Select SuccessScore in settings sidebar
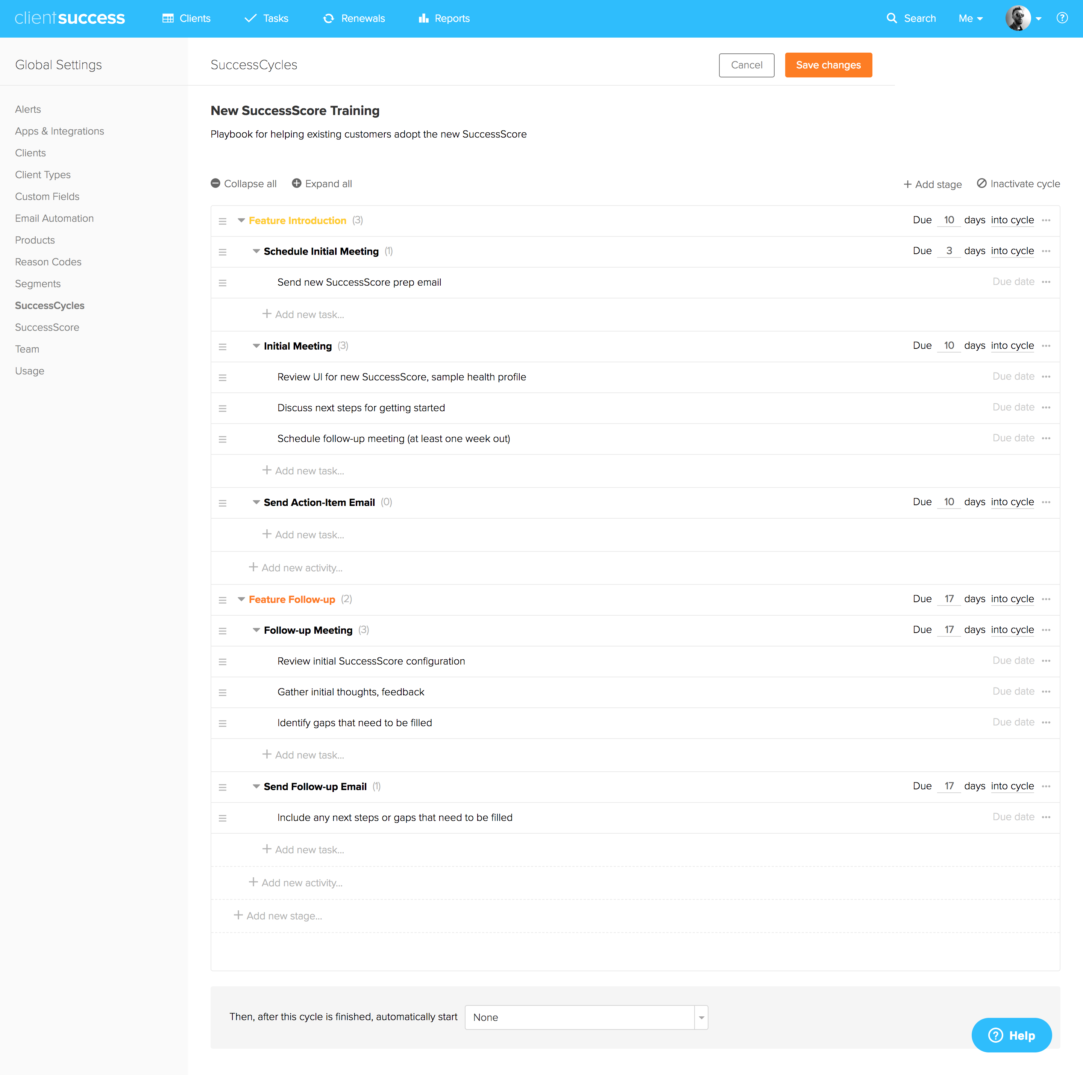This screenshot has height=1075, width=1083. 47,327
